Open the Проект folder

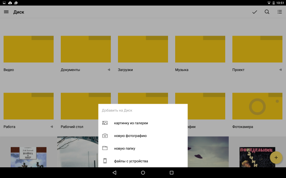[x=257, y=49]
